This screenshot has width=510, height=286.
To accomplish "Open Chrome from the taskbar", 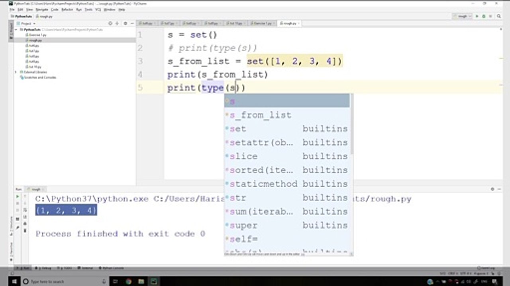I will click(129, 281).
